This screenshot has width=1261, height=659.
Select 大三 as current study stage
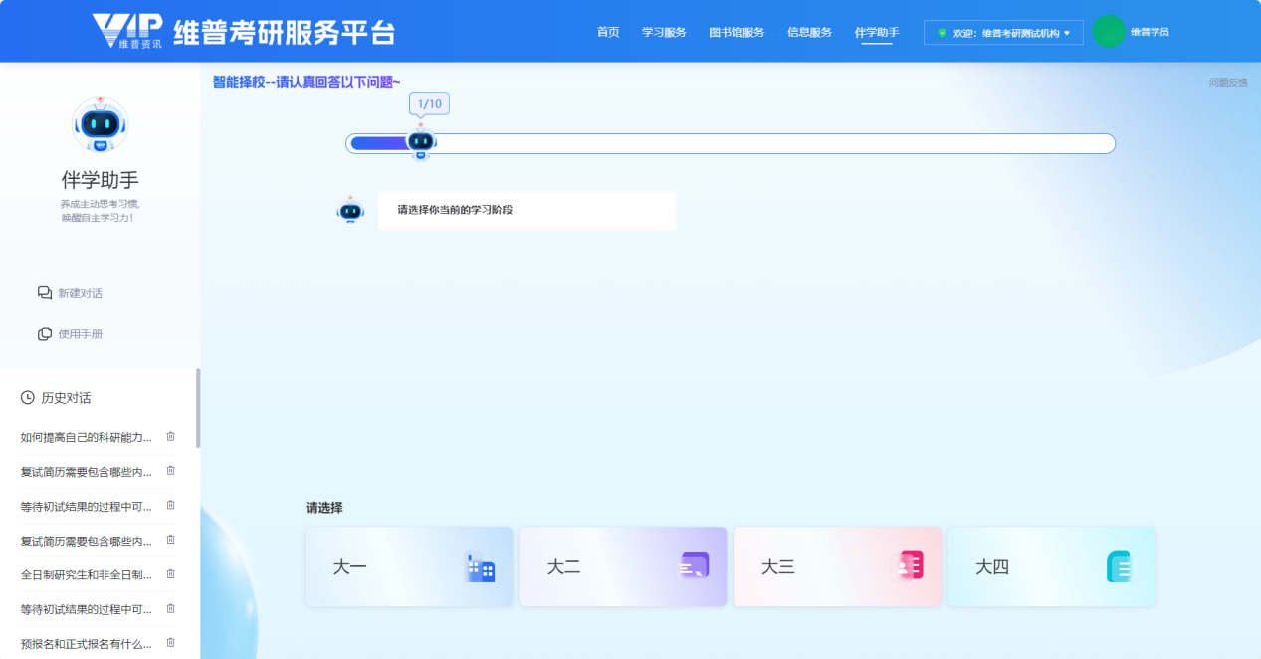click(837, 566)
